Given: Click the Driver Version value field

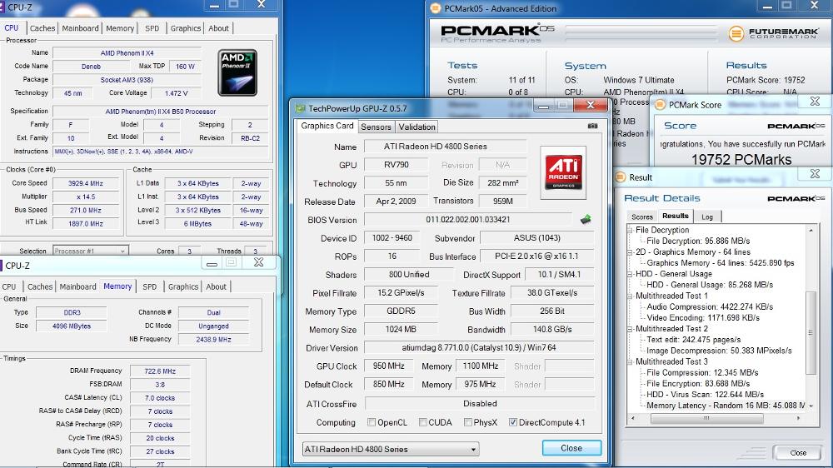Looking at the screenshot, I should pyautogui.click(x=479, y=348).
